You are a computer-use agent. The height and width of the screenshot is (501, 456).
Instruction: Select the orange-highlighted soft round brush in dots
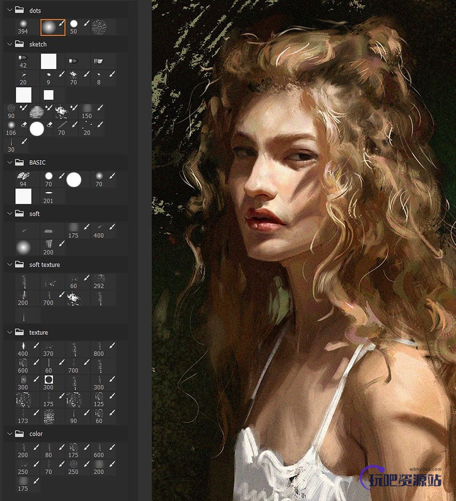[53, 27]
